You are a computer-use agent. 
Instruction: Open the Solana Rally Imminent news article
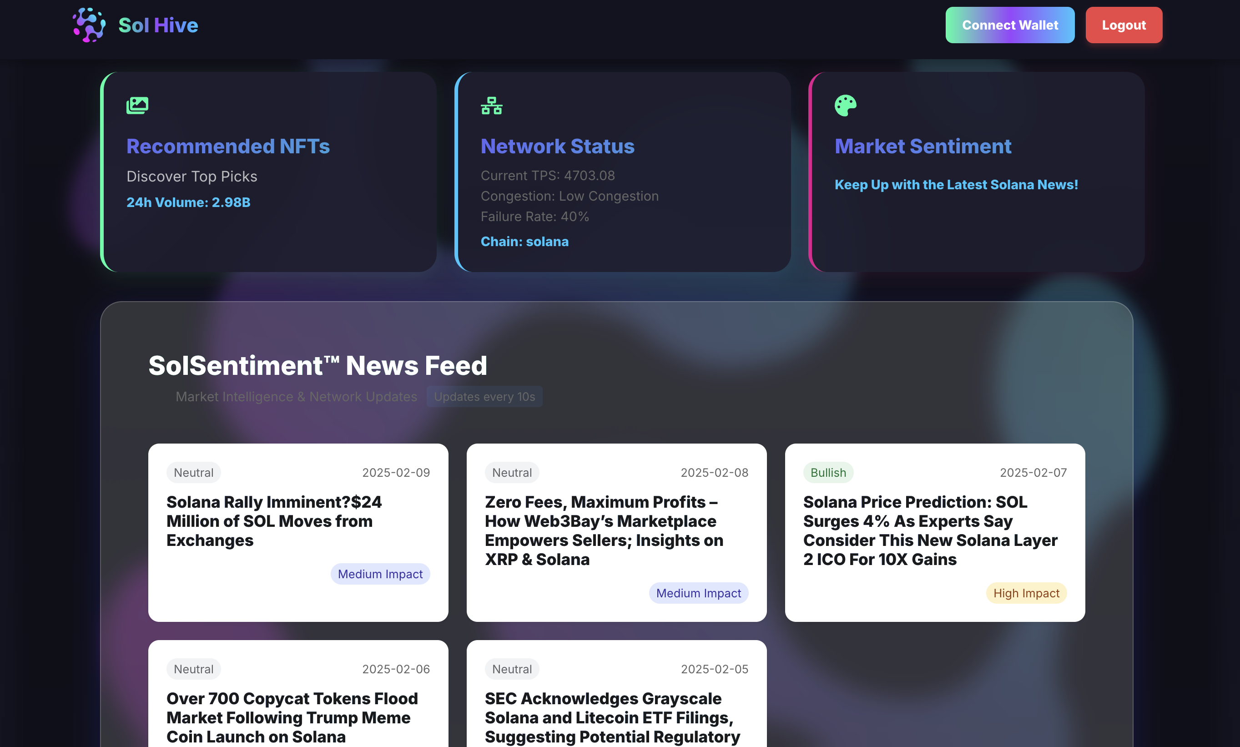click(274, 521)
